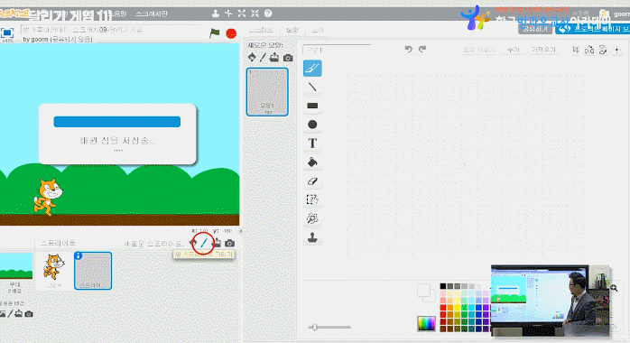The image size is (630, 343).
Task: Open the rainbow color picker swatch
Action: (426, 323)
